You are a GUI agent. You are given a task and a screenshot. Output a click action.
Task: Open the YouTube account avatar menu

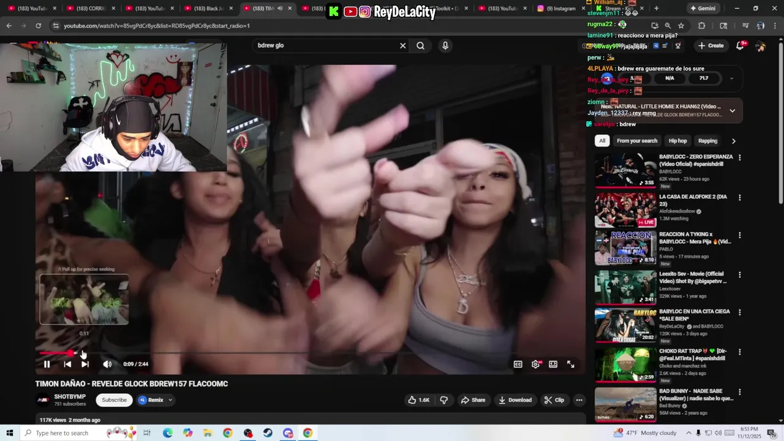760,46
